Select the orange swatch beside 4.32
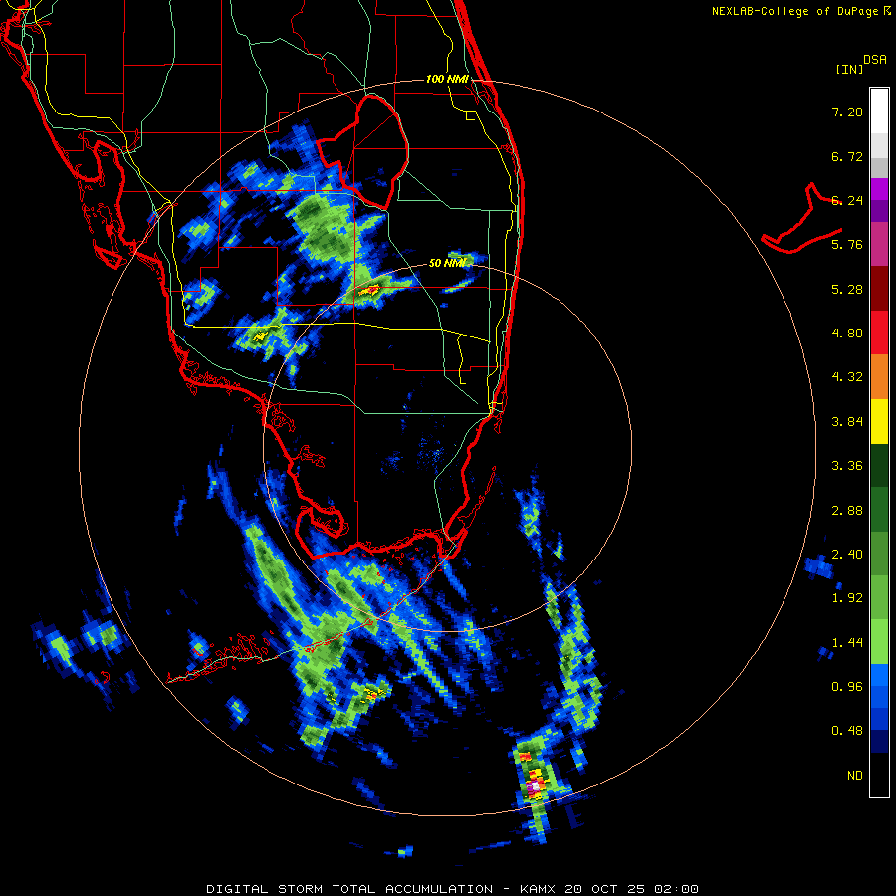Image resolution: width=896 pixels, height=896 pixels. 879,376
